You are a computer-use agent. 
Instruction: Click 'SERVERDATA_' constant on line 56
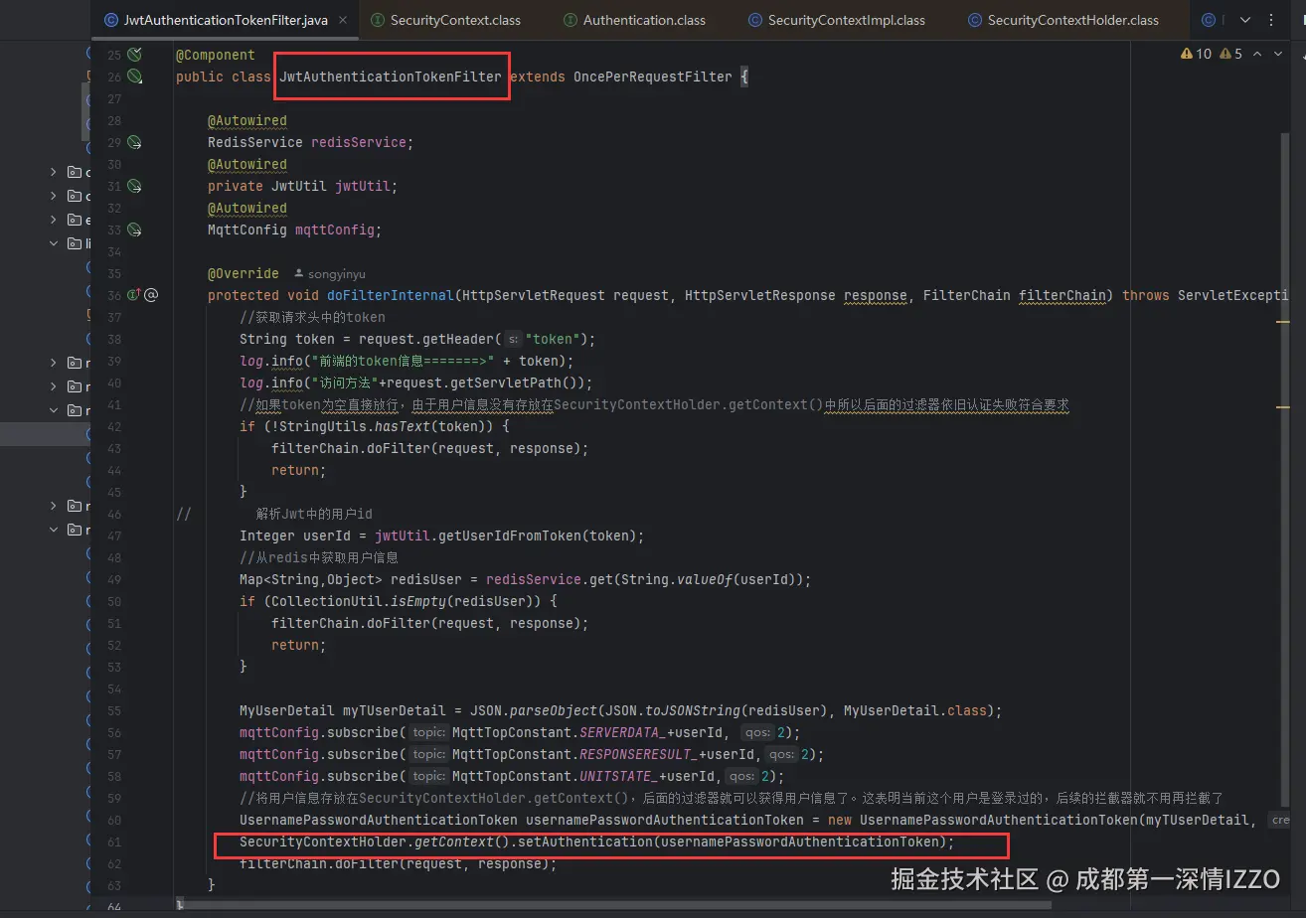tap(623, 732)
